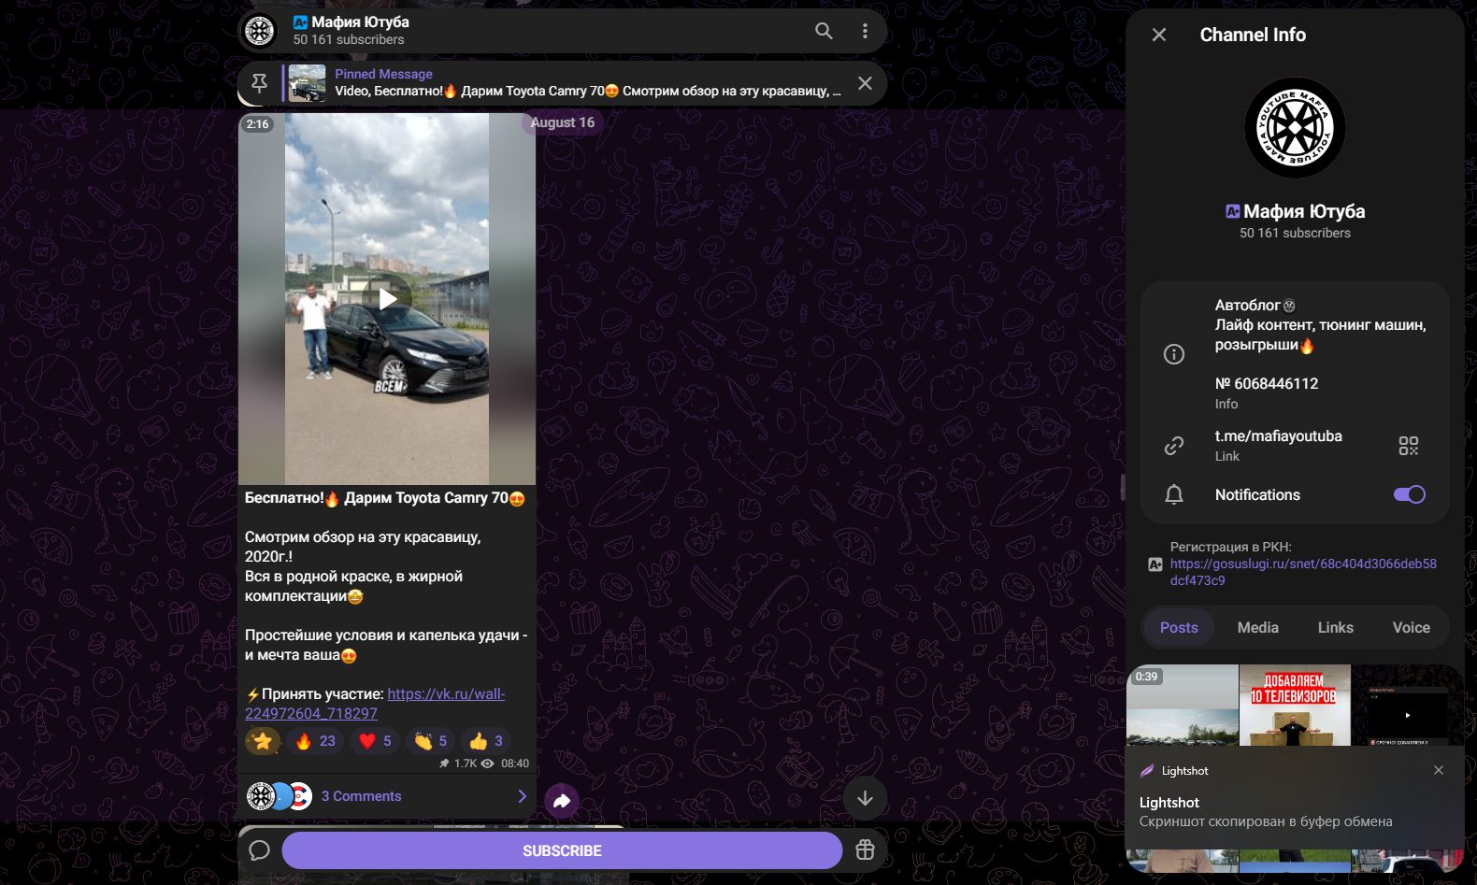Open the three-dot more options menu
1477x885 pixels.
point(865,31)
